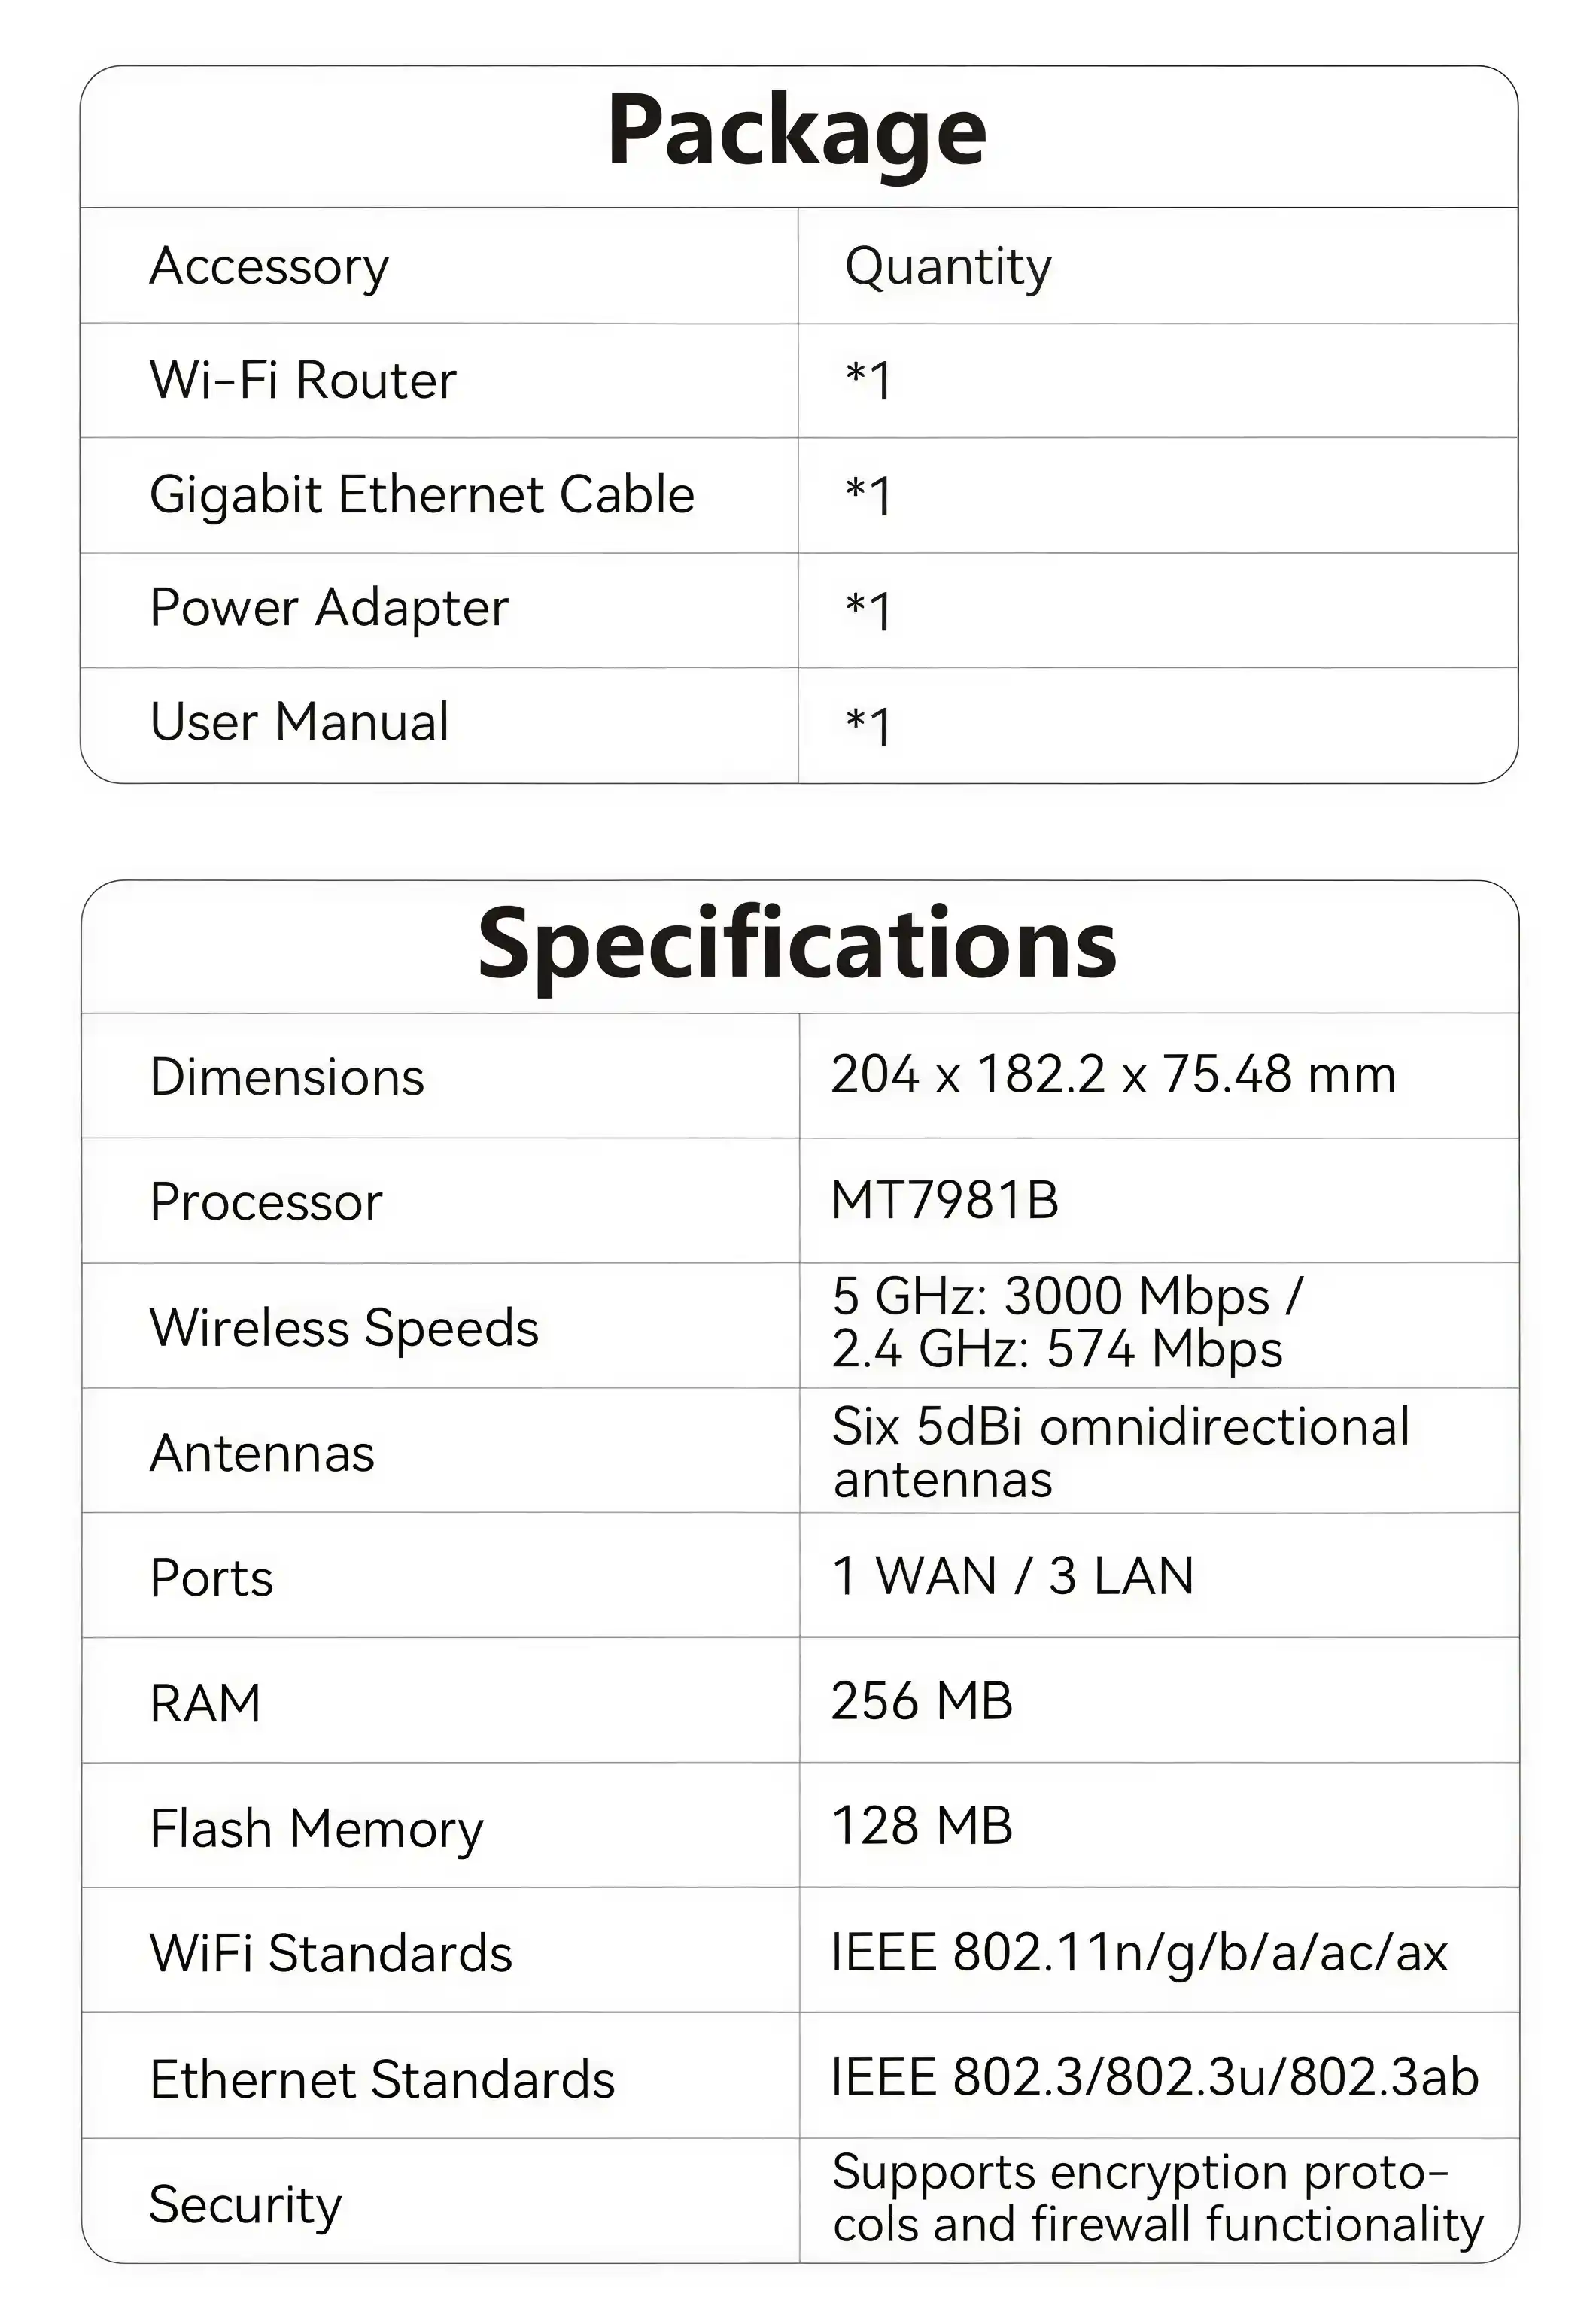The width and height of the screenshot is (1596, 2324).
Task: Click the Six 5dBi omnidirectional antennas text
Action: click(1120, 1452)
